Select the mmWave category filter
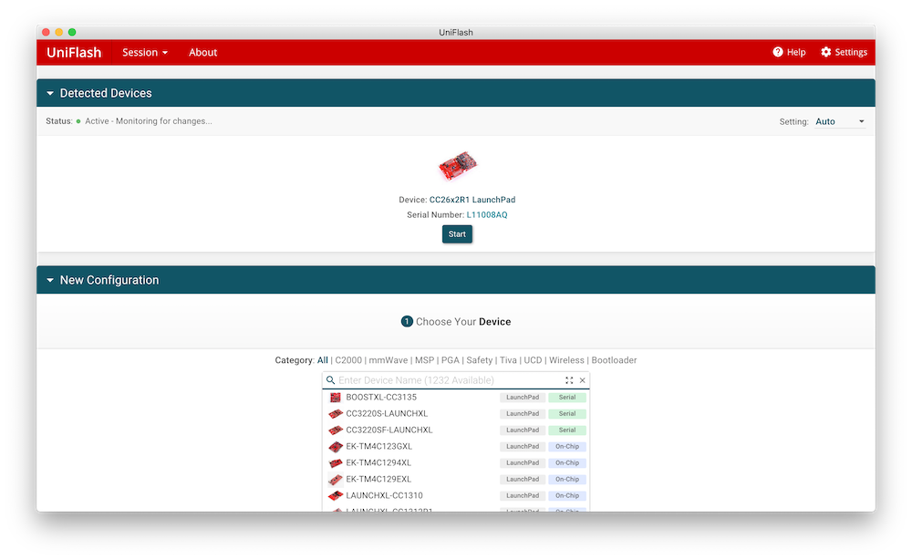This screenshot has height=560, width=912. pos(388,360)
